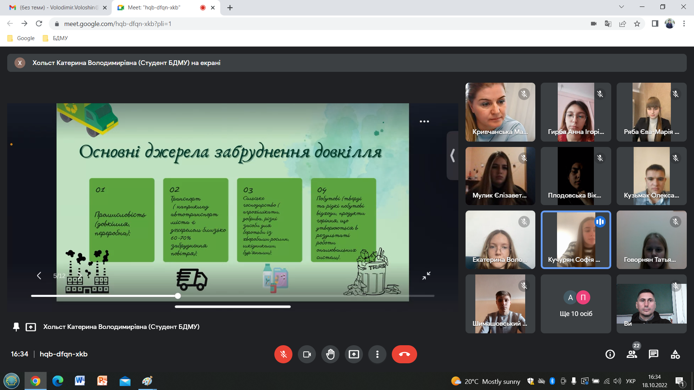This screenshot has height=390, width=694.
Task: Click the white horizontal scrollbar under slide
Action: click(233, 307)
